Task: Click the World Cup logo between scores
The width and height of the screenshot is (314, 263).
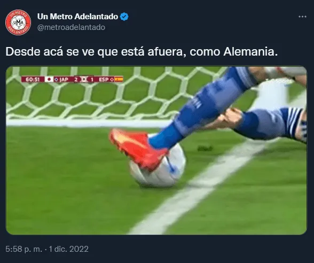Action: (x=84, y=79)
